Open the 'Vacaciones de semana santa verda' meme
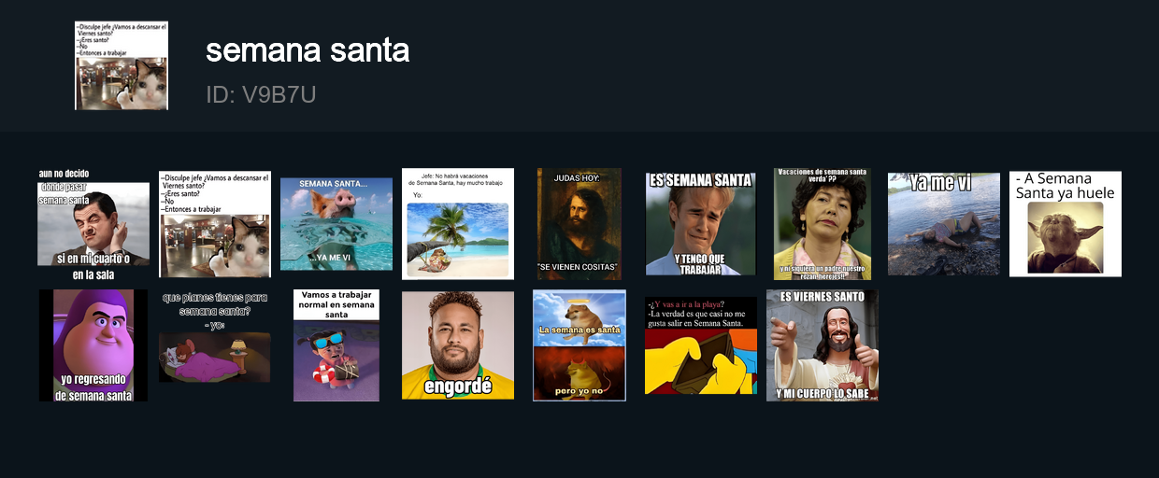The height and width of the screenshot is (478, 1159). point(823,224)
